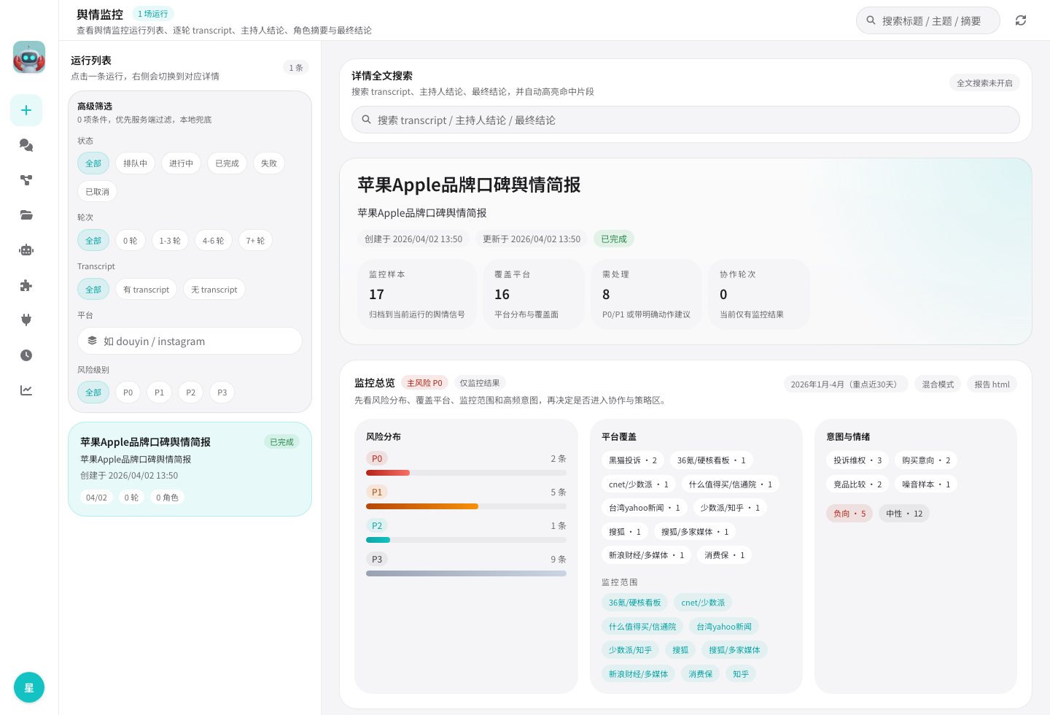Screen dimensions: 1050x715
Task: Filter runs by 失败 status
Action: tap(269, 163)
